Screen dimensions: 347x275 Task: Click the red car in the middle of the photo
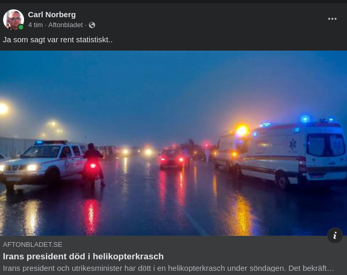[173, 159]
